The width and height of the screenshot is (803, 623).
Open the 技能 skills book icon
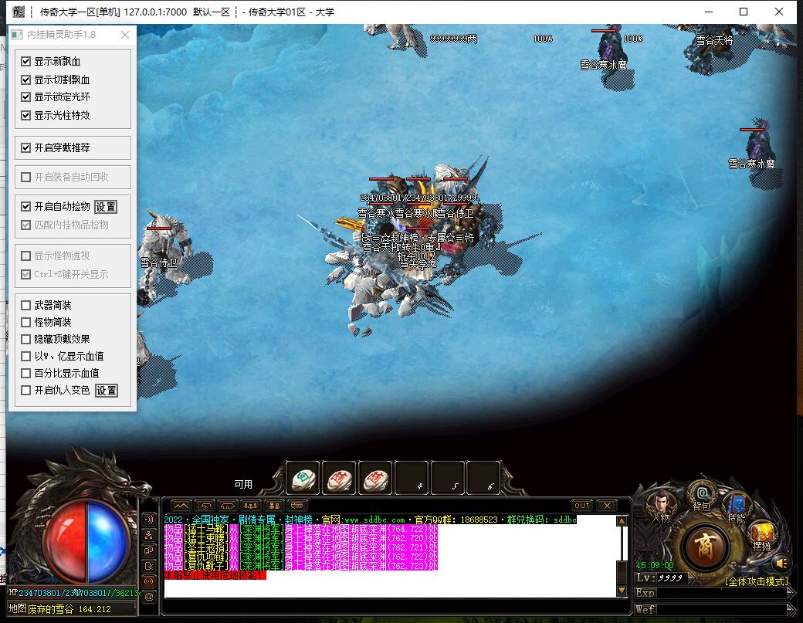point(737,508)
